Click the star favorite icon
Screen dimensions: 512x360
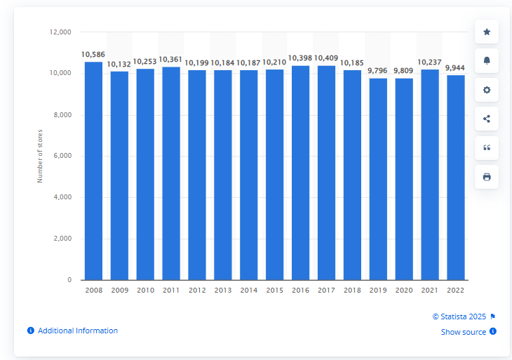coord(487,32)
